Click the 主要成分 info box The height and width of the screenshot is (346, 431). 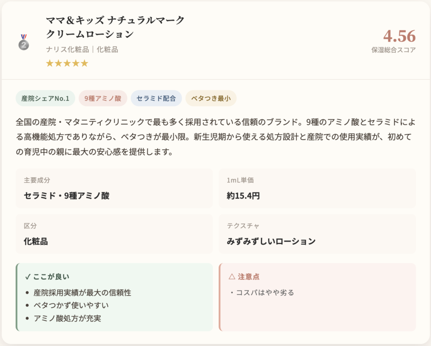click(x=114, y=188)
